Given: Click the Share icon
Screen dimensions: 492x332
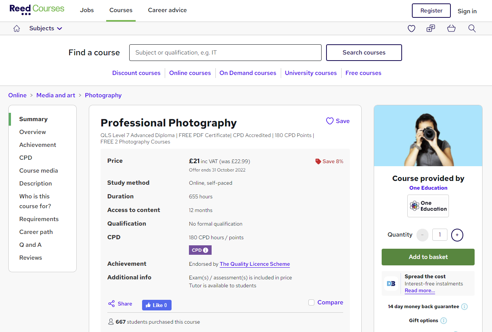Looking at the screenshot, I should tap(111, 304).
